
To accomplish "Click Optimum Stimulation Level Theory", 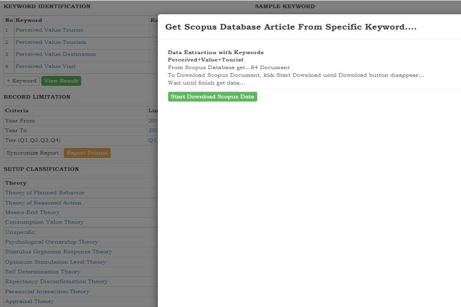I will (x=55, y=261).
